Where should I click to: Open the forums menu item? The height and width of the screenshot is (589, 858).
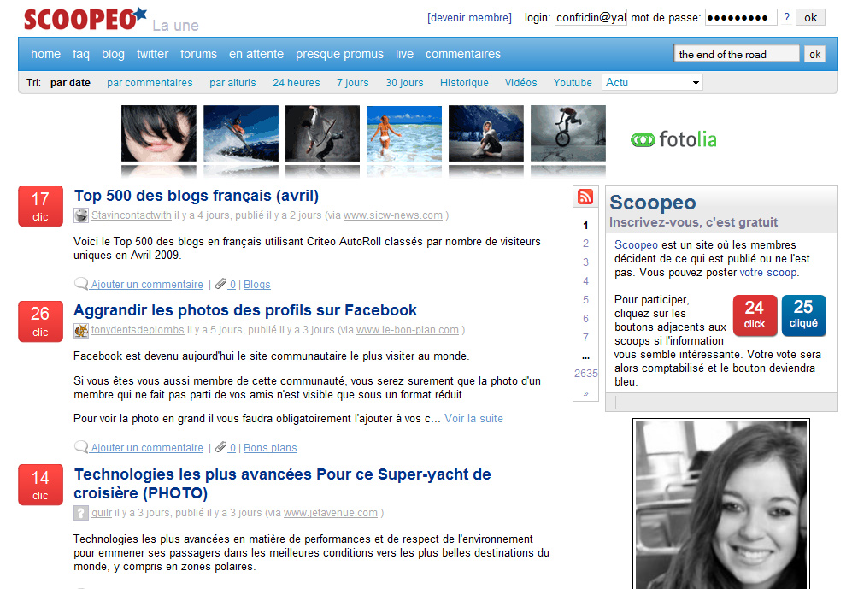[198, 54]
